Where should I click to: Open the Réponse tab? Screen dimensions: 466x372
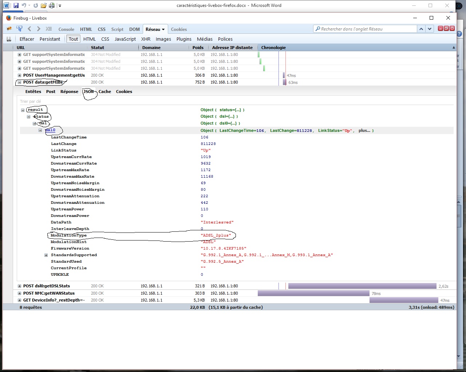pyautogui.click(x=69, y=92)
